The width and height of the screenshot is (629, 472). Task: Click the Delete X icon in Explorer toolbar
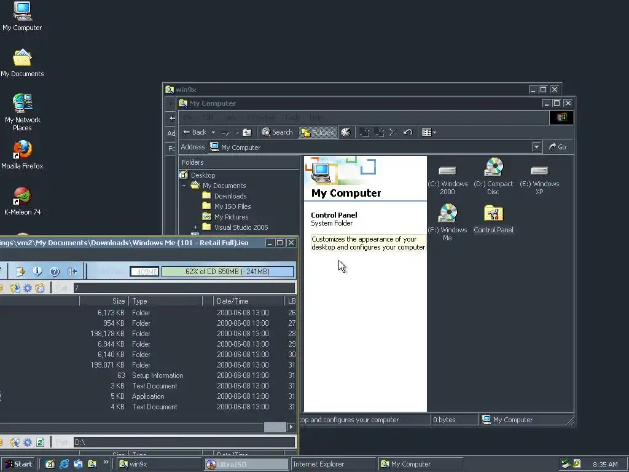tap(393, 132)
